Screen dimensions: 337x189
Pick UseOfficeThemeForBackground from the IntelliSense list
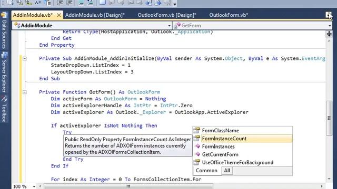[x=243, y=162]
